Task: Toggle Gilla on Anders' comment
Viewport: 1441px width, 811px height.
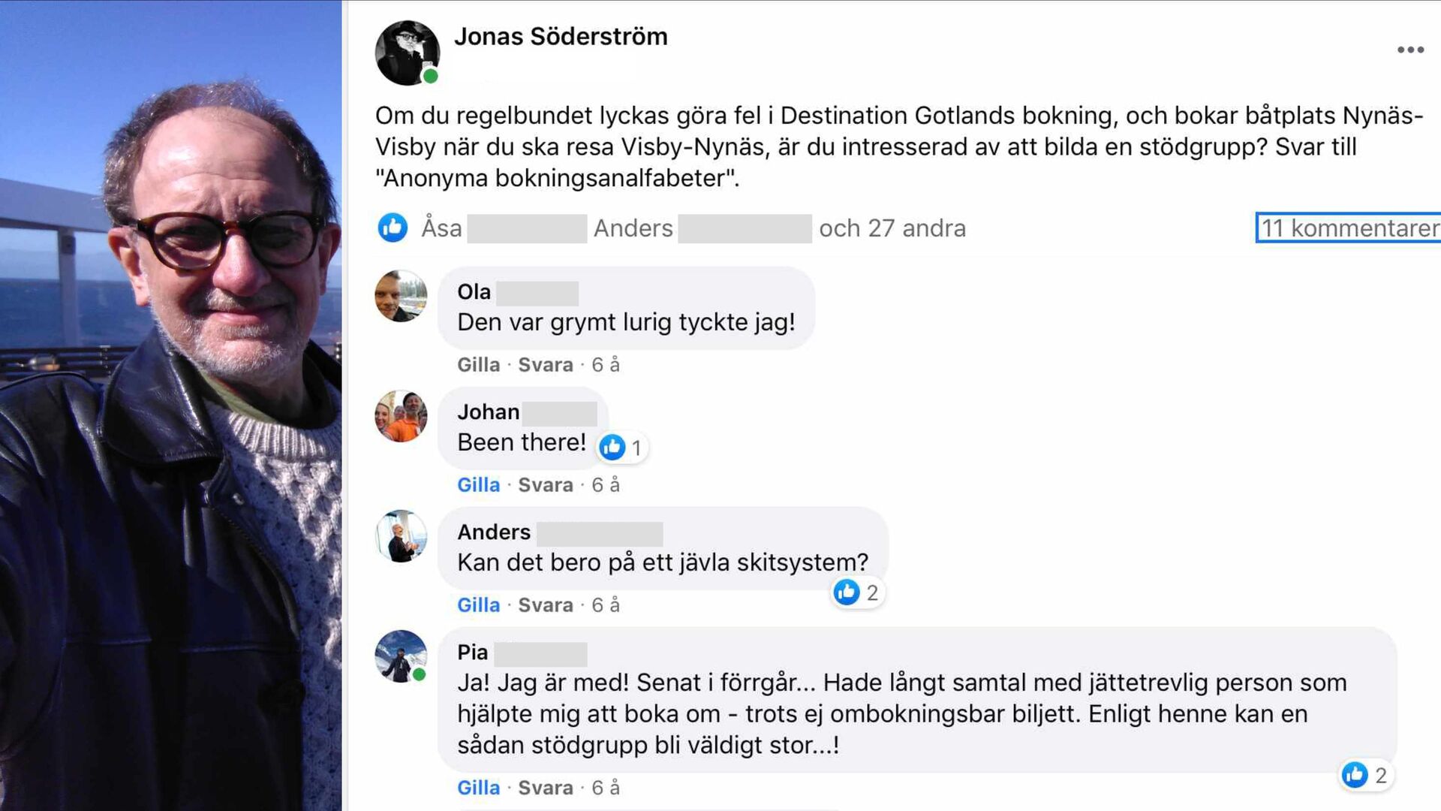Action: (x=478, y=605)
